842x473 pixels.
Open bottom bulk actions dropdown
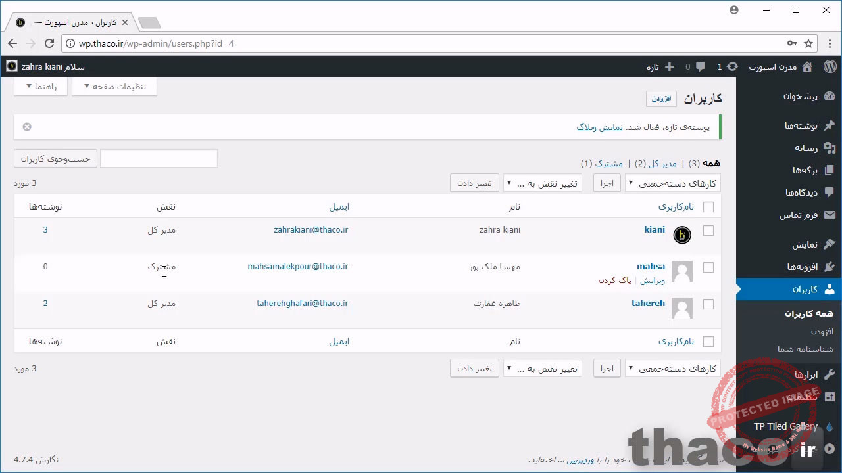[x=672, y=369]
